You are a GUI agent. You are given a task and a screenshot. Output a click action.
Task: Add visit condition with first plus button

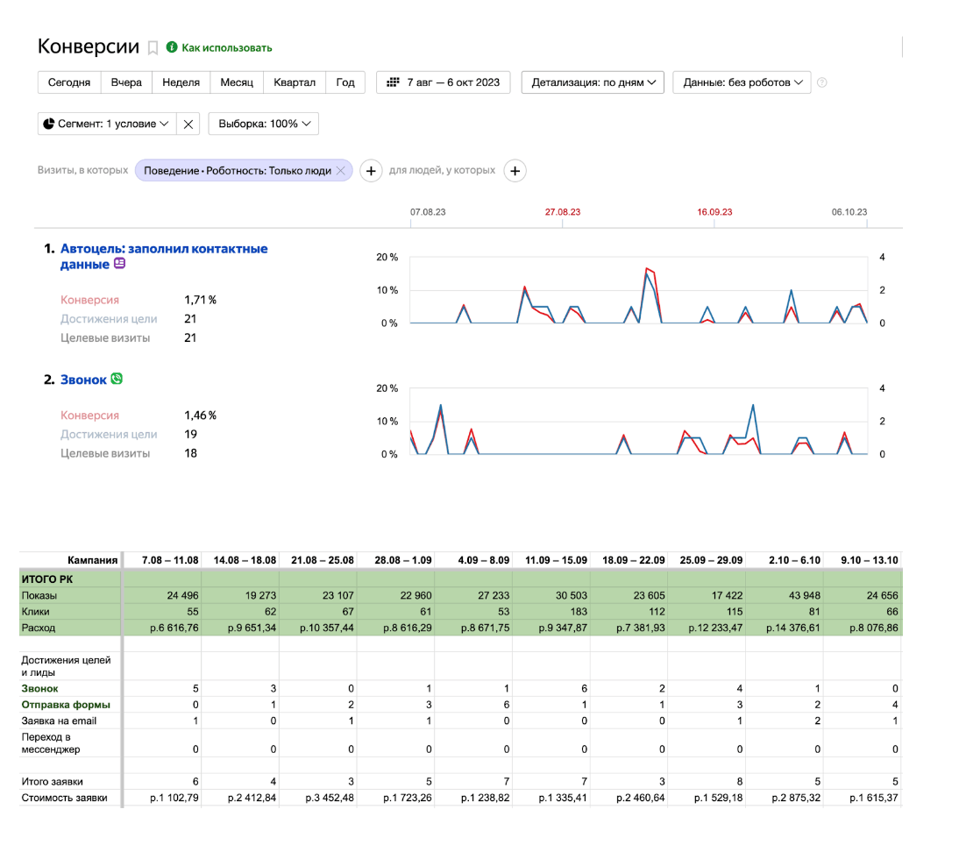(371, 171)
